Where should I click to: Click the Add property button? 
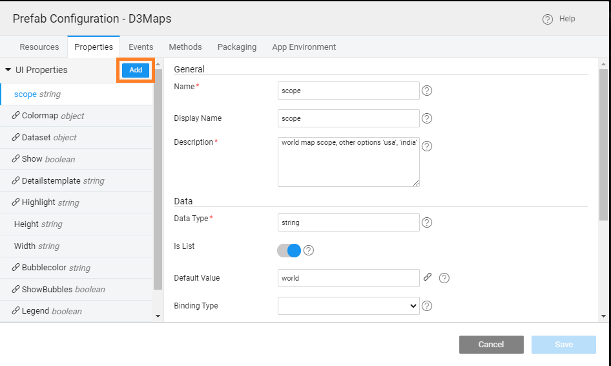[136, 70]
